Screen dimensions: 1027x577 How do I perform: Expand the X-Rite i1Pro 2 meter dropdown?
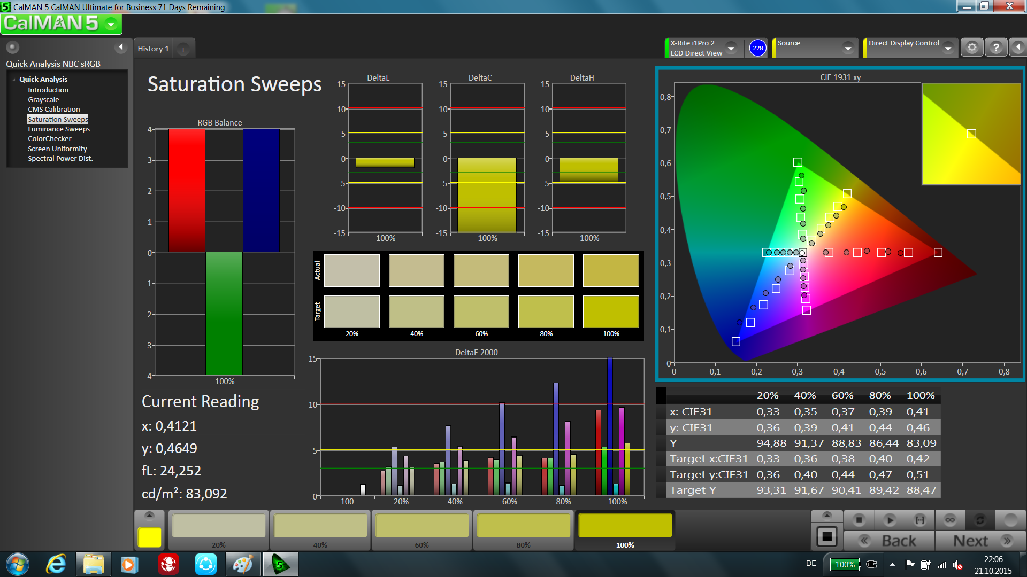click(731, 48)
